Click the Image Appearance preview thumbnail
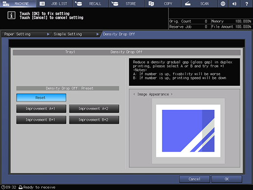253x190 pixels. (188, 131)
